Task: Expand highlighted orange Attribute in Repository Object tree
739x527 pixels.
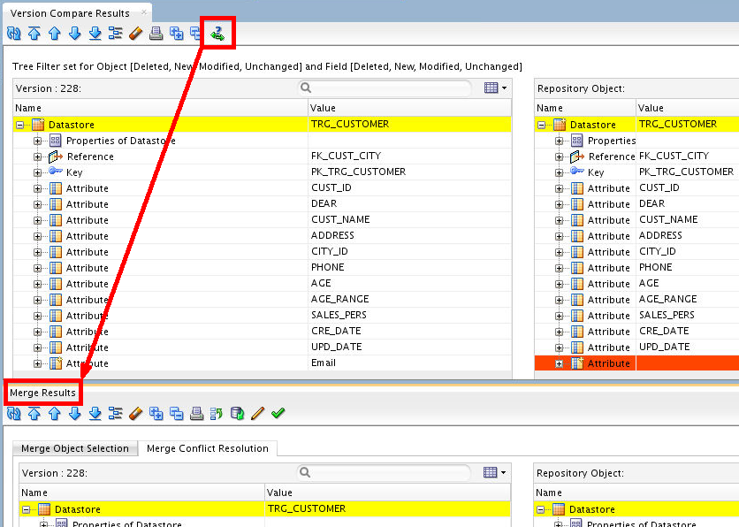Action: coord(559,363)
